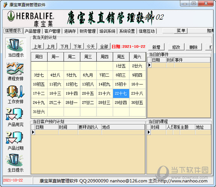The width and height of the screenshot is (216, 187).
Task: Go to previous month with 上月
Action: [51, 46]
